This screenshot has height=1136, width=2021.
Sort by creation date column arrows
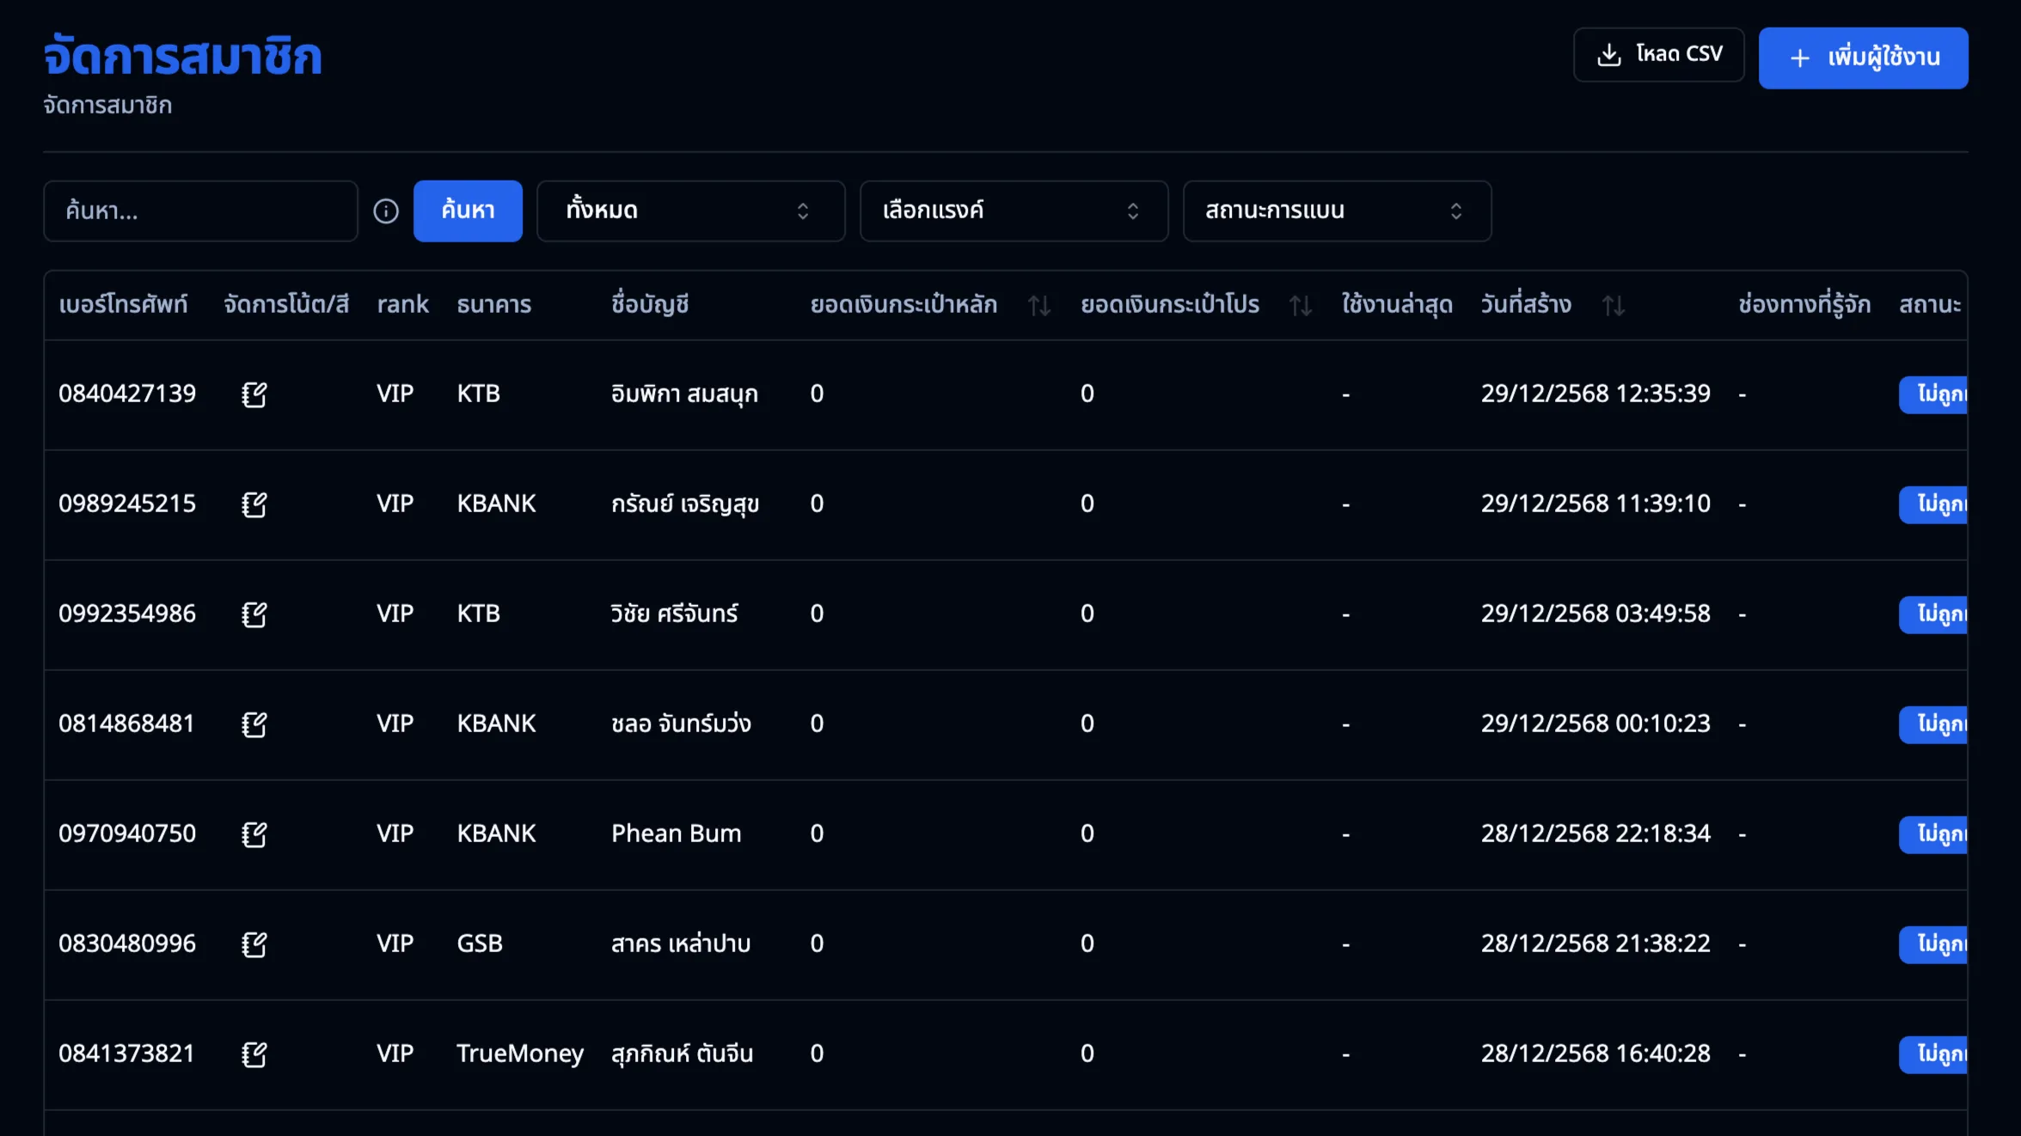(x=1614, y=305)
